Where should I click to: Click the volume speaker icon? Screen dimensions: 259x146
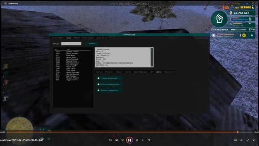click(x=242, y=140)
